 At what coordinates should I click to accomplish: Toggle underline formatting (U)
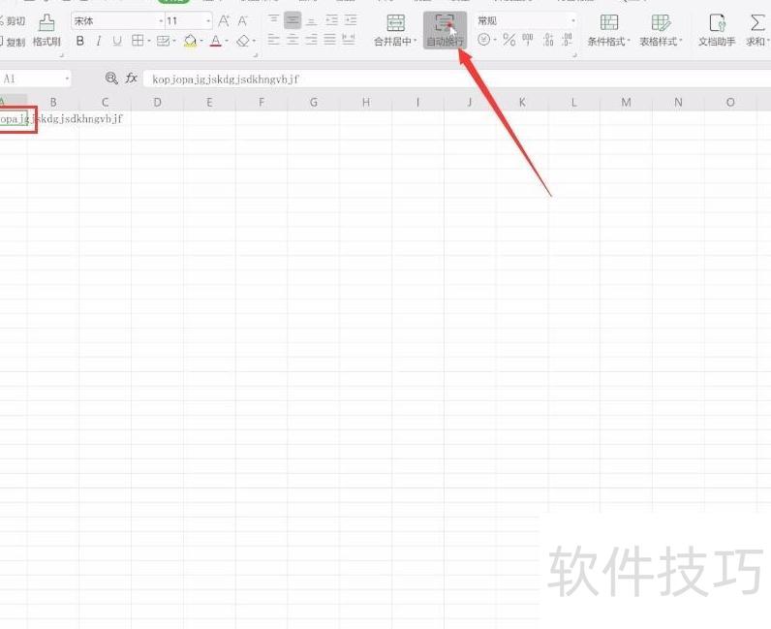pos(117,41)
